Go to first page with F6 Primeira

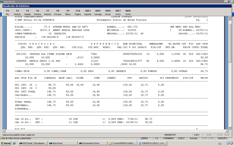(x=38, y=12)
